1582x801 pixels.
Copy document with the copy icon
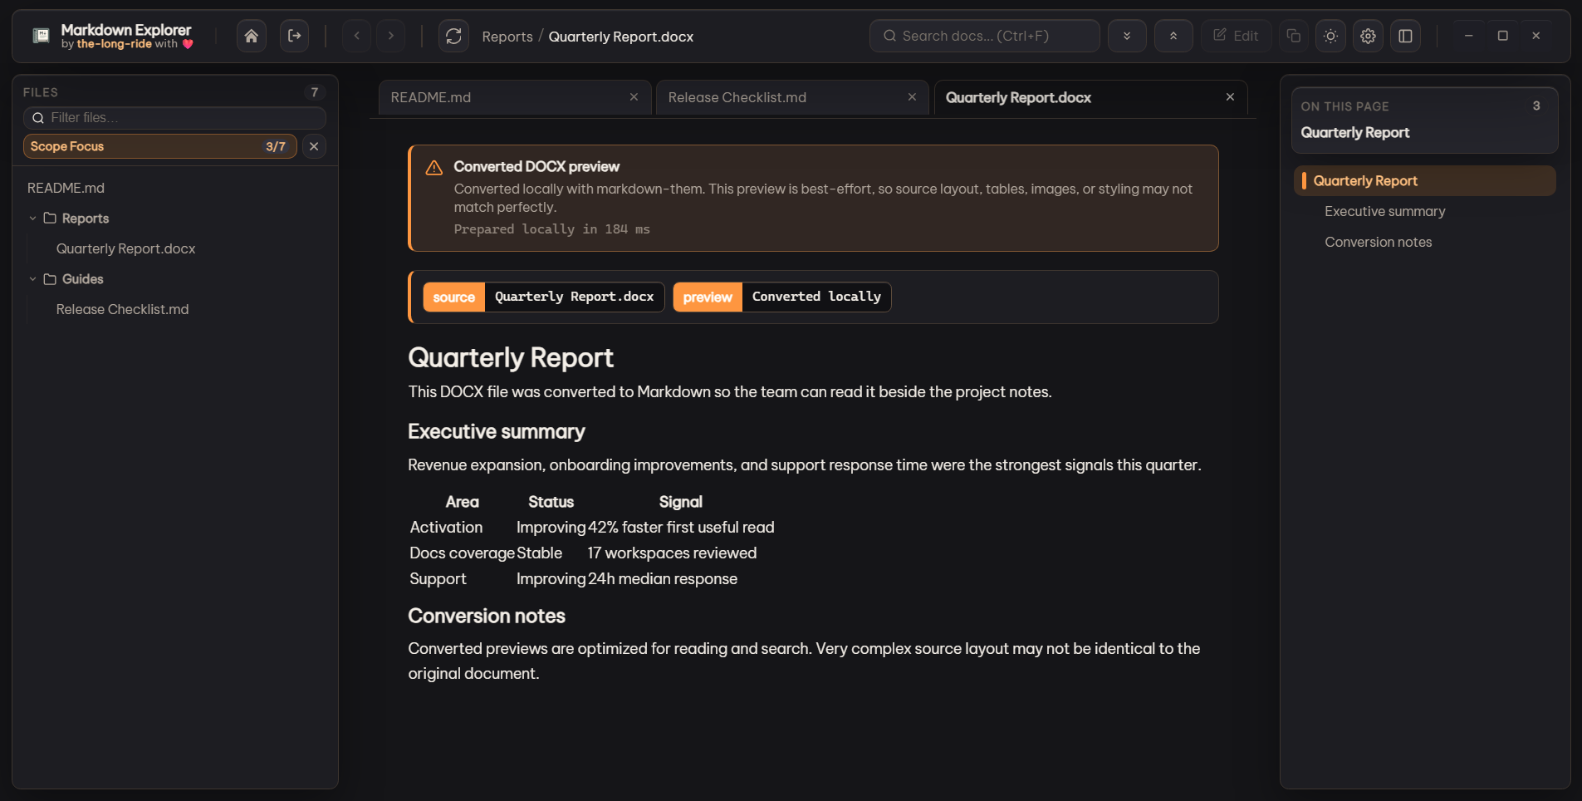(1293, 36)
